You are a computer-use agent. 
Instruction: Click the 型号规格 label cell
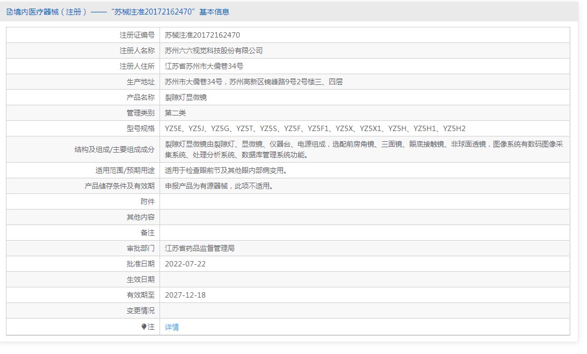click(x=83, y=128)
